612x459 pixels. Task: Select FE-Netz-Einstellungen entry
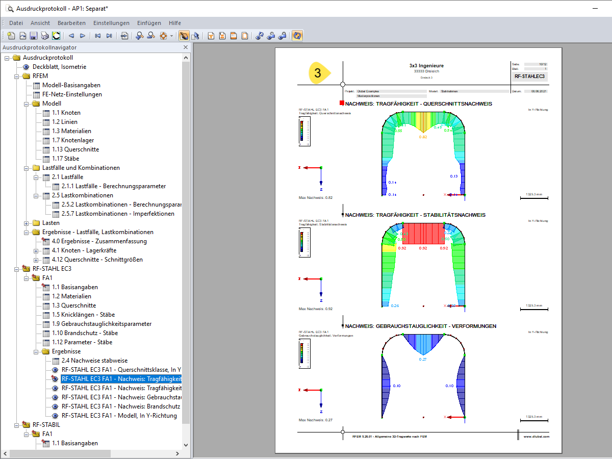tap(72, 94)
